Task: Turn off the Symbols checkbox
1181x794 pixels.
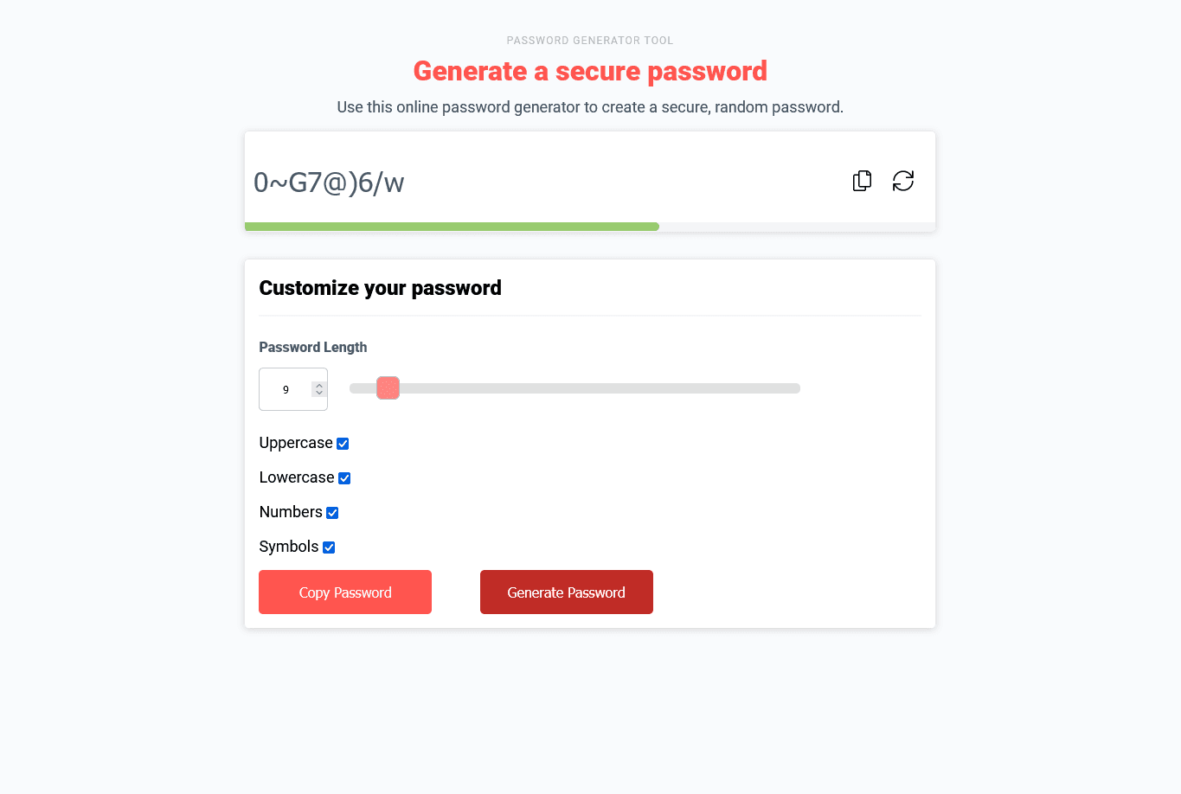Action: click(329, 547)
